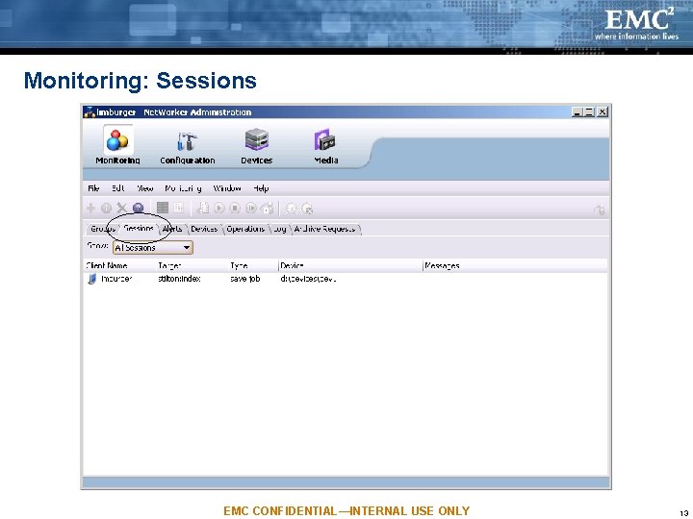The image size is (693, 519).
Task: Switch to the Archive Requests tab
Action: [325, 229]
